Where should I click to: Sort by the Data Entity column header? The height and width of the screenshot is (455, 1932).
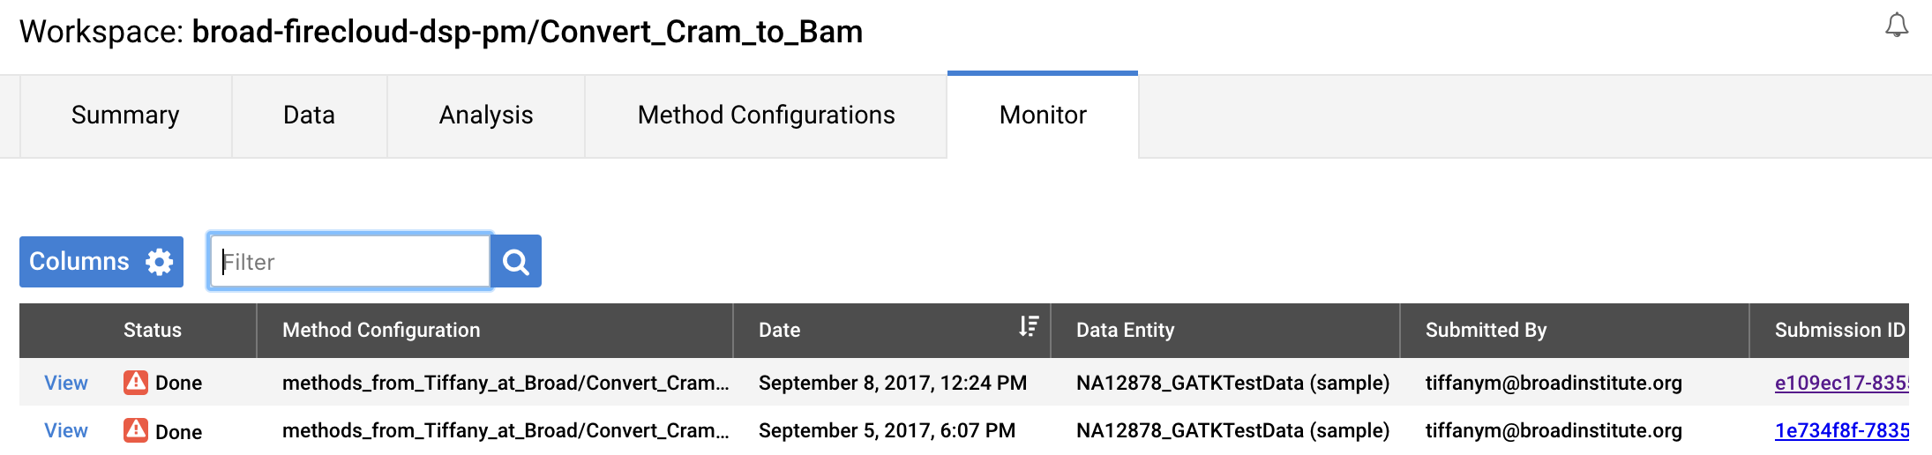point(1125,330)
